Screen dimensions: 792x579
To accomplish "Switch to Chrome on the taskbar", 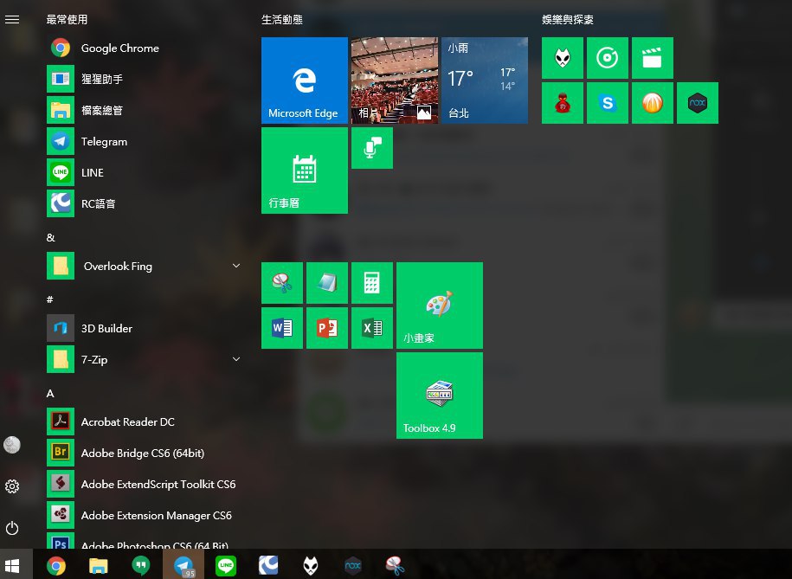I will point(56,565).
